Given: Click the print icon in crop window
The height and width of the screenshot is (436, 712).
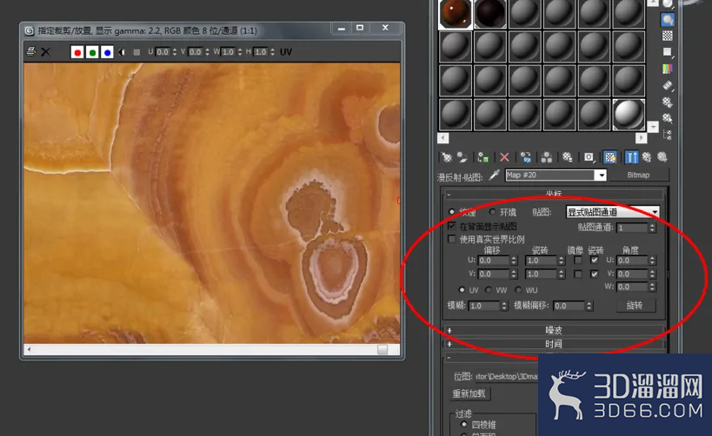Looking at the screenshot, I should coord(31,52).
